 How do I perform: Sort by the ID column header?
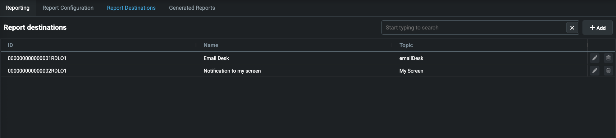pyautogui.click(x=10, y=45)
